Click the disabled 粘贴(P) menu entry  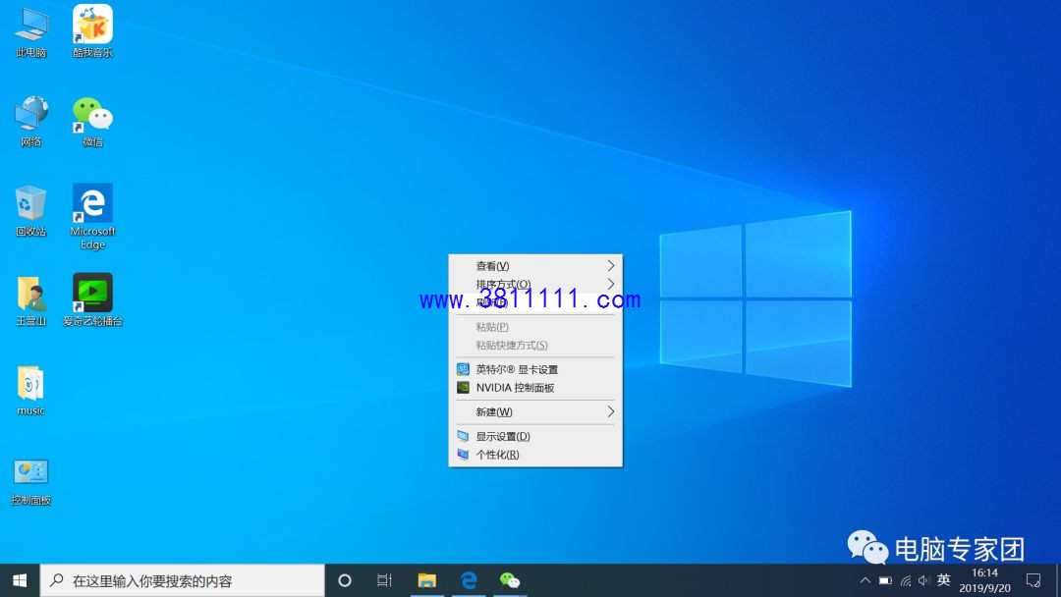coord(535,327)
